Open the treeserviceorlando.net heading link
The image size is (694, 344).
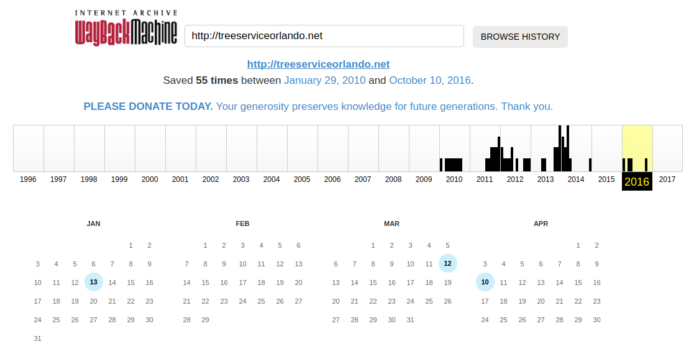click(x=318, y=64)
